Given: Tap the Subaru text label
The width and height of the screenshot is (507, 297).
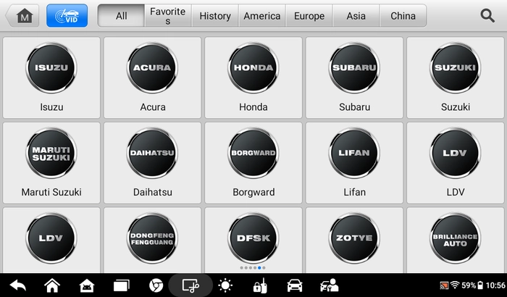Looking at the screenshot, I should pos(354,107).
